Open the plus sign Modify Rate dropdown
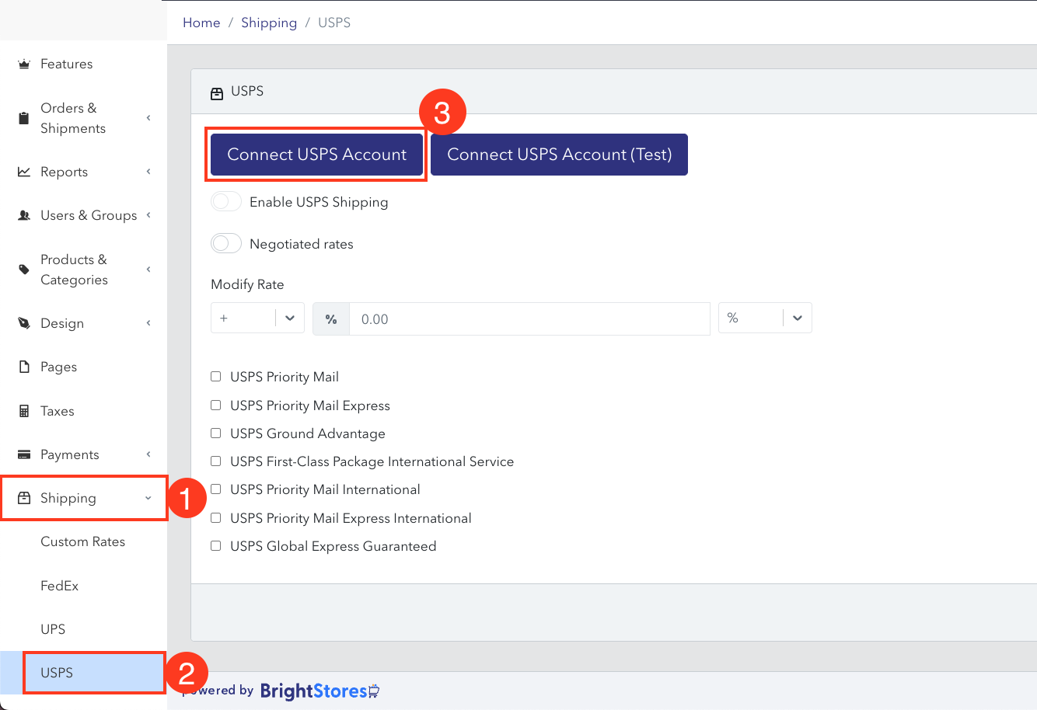Viewport: 1037px width, 710px height. pos(257,318)
